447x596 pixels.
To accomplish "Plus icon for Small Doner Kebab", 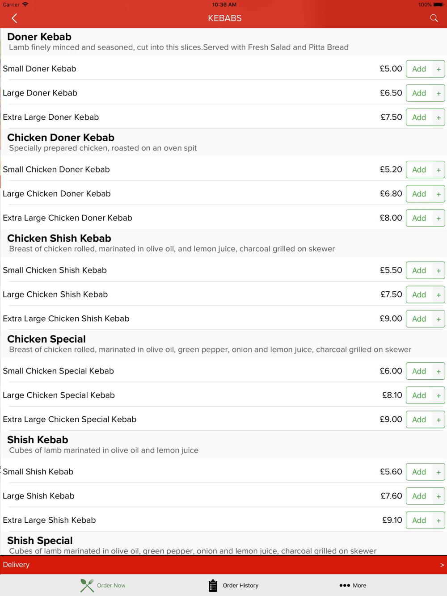I will pyautogui.click(x=439, y=69).
